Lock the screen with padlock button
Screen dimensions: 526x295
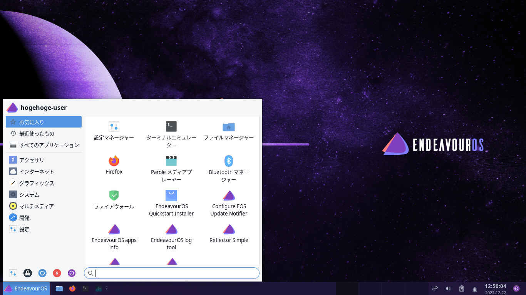tap(27, 273)
